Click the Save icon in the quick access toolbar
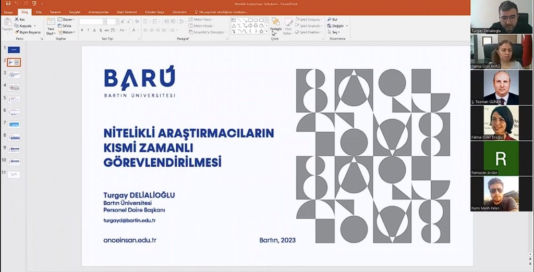 coord(8,3)
